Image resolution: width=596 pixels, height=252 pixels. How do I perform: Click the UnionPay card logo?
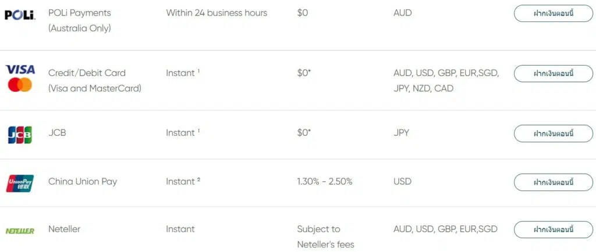pyautogui.click(x=20, y=183)
